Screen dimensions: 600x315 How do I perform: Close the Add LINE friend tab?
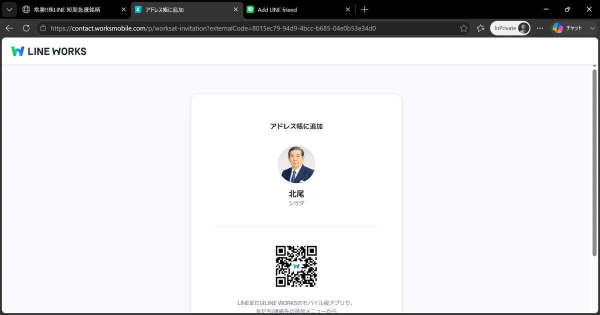347,9
